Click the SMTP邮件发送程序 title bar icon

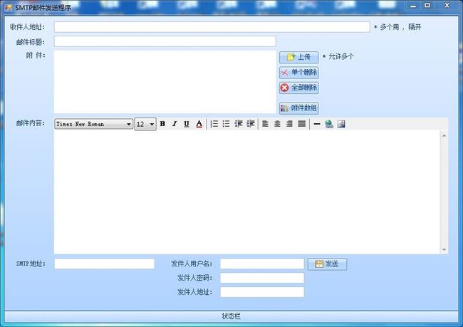tap(8, 7)
